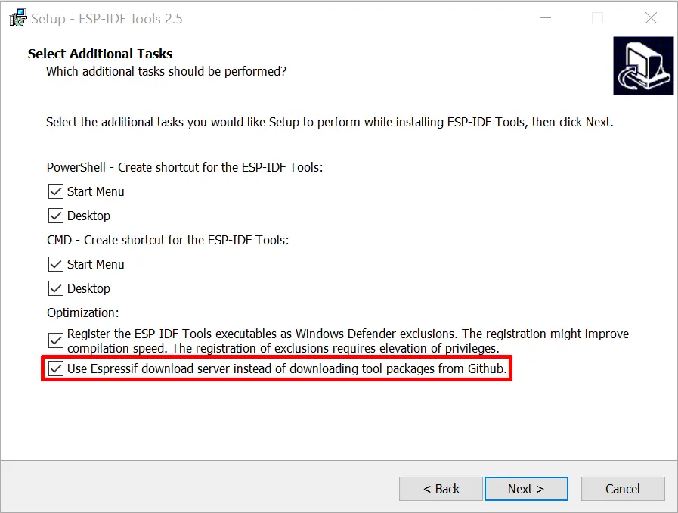The width and height of the screenshot is (678, 513).
Task: Uncheck PowerShell Start Menu shortcut checkbox
Action: (x=56, y=191)
